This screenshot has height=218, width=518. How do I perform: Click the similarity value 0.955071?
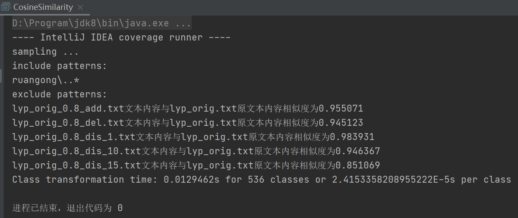pos(341,109)
